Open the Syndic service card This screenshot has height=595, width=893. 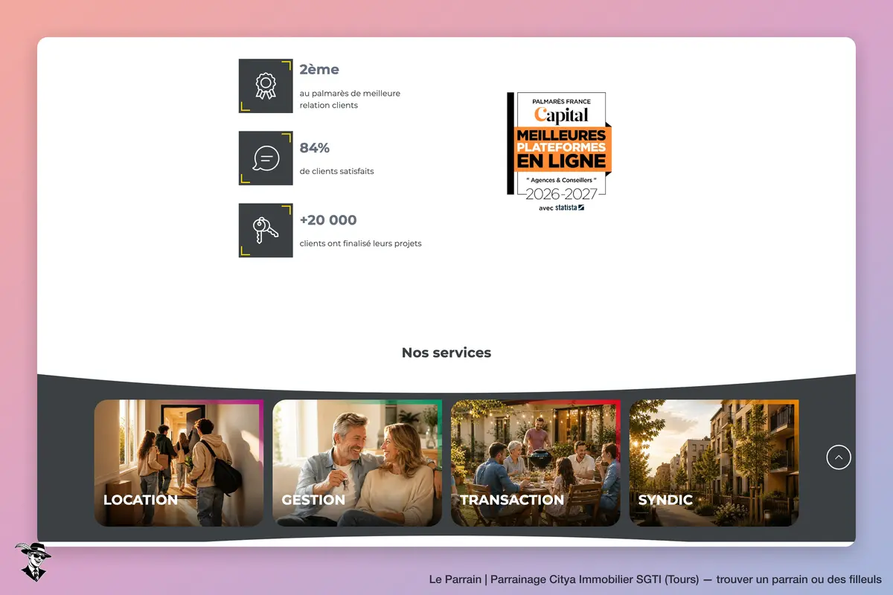click(x=714, y=463)
